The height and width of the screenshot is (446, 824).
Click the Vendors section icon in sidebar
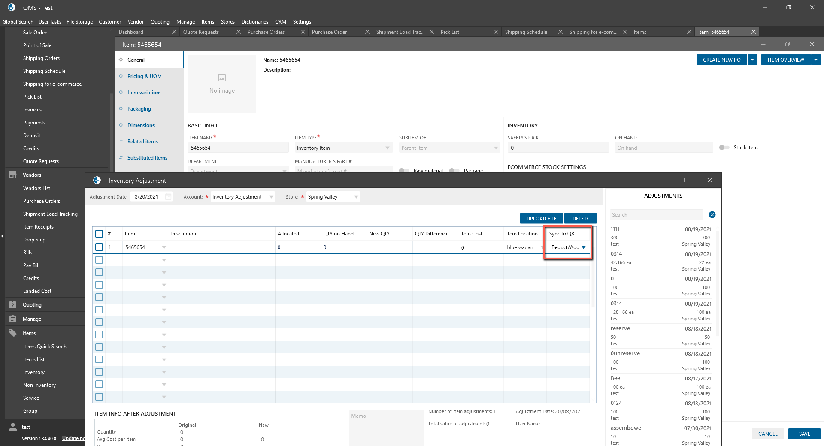coord(13,175)
